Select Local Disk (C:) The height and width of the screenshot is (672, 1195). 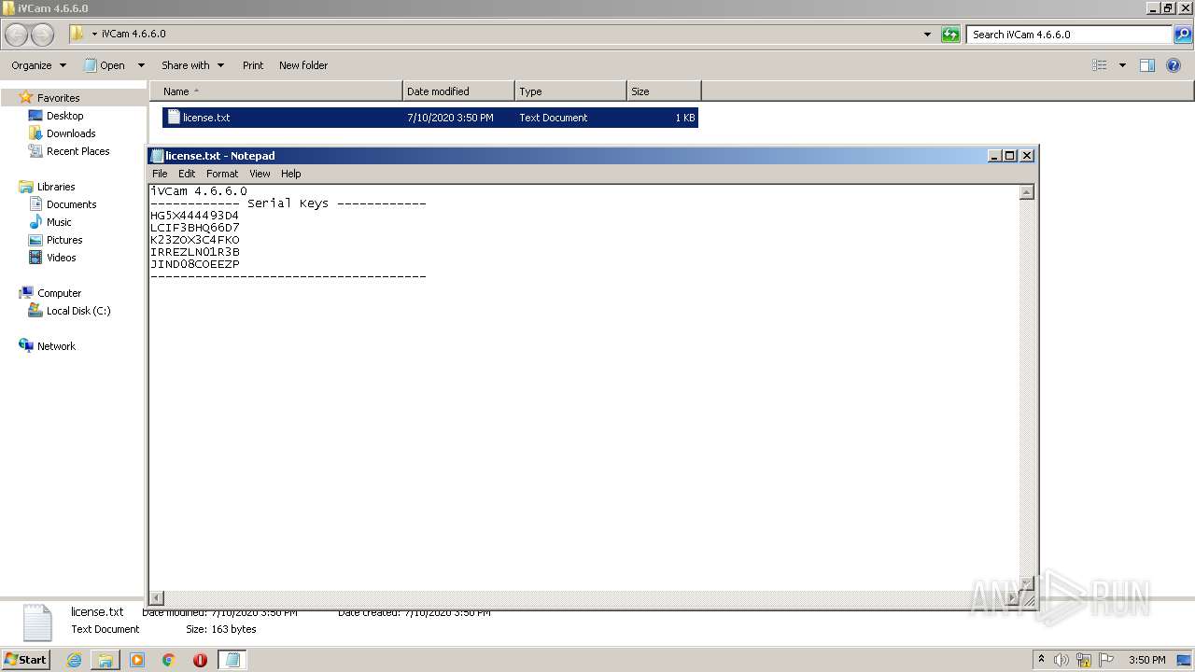pos(78,311)
